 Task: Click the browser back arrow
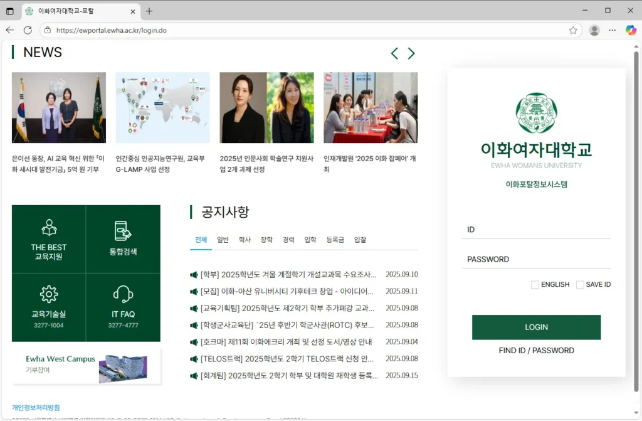pyautogui.click(x=10, y=30)
